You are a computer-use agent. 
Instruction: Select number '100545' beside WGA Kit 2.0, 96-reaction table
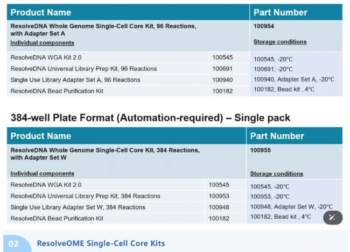[x=222, y=57]
